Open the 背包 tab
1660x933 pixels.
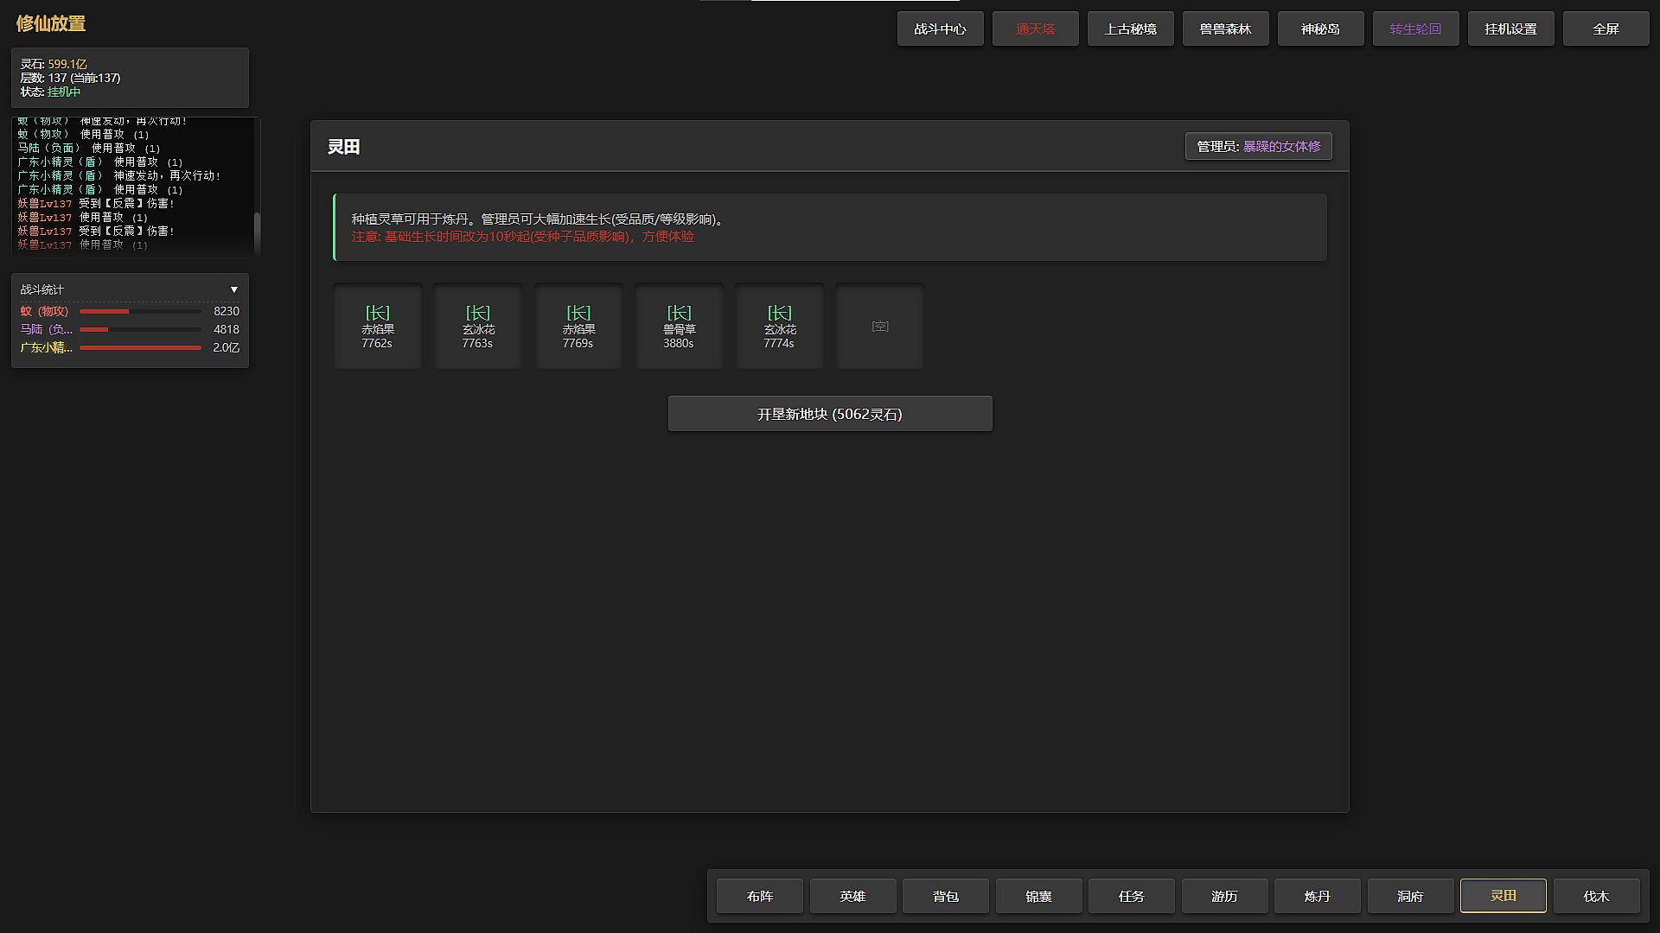point(945,896)
